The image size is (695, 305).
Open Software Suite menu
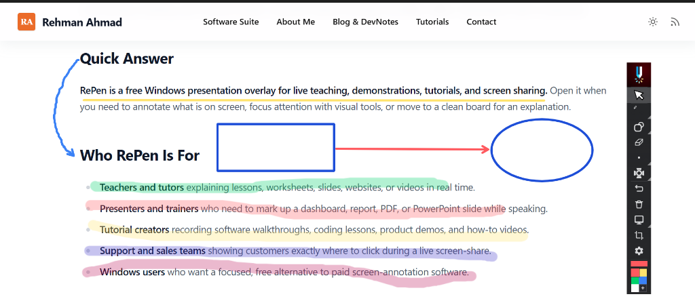pos(231,22)
